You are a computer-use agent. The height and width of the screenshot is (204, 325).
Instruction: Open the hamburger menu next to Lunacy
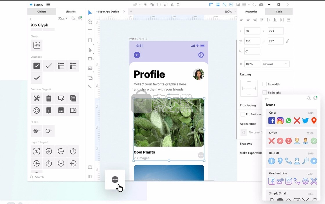(48, 5)
